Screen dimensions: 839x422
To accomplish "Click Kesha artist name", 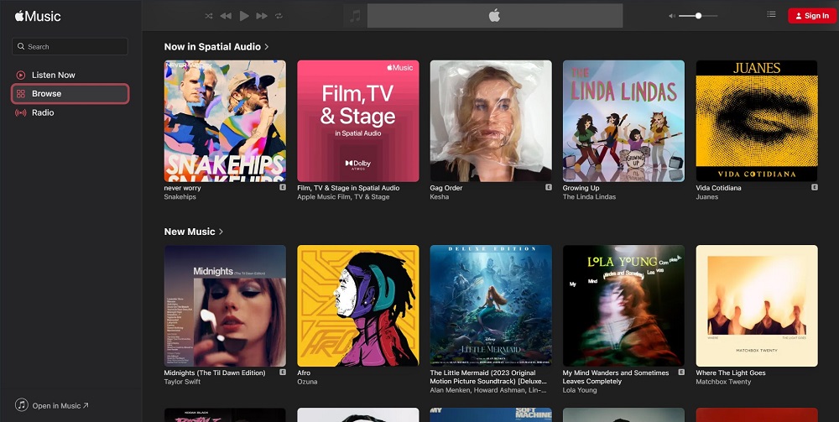I will point(440,197).
